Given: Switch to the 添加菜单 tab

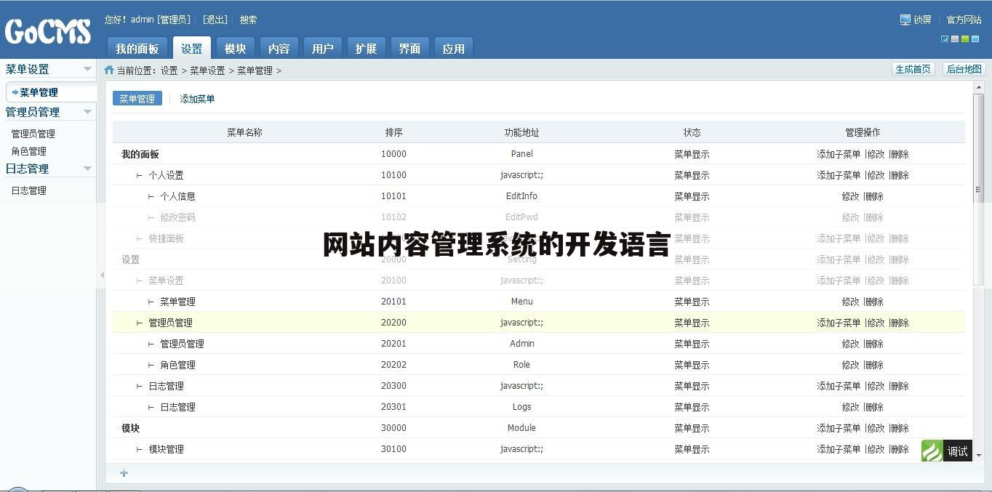Looking at the screenshot, I should pos(197,98).
